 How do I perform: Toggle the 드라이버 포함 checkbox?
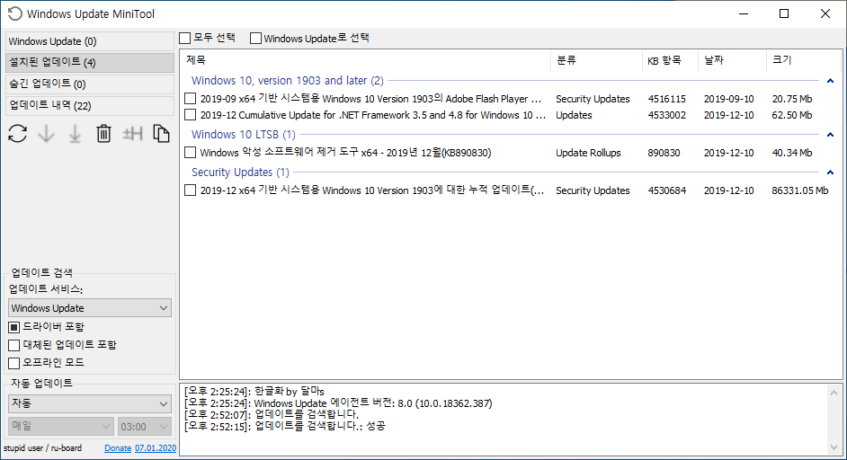point(13,327)
